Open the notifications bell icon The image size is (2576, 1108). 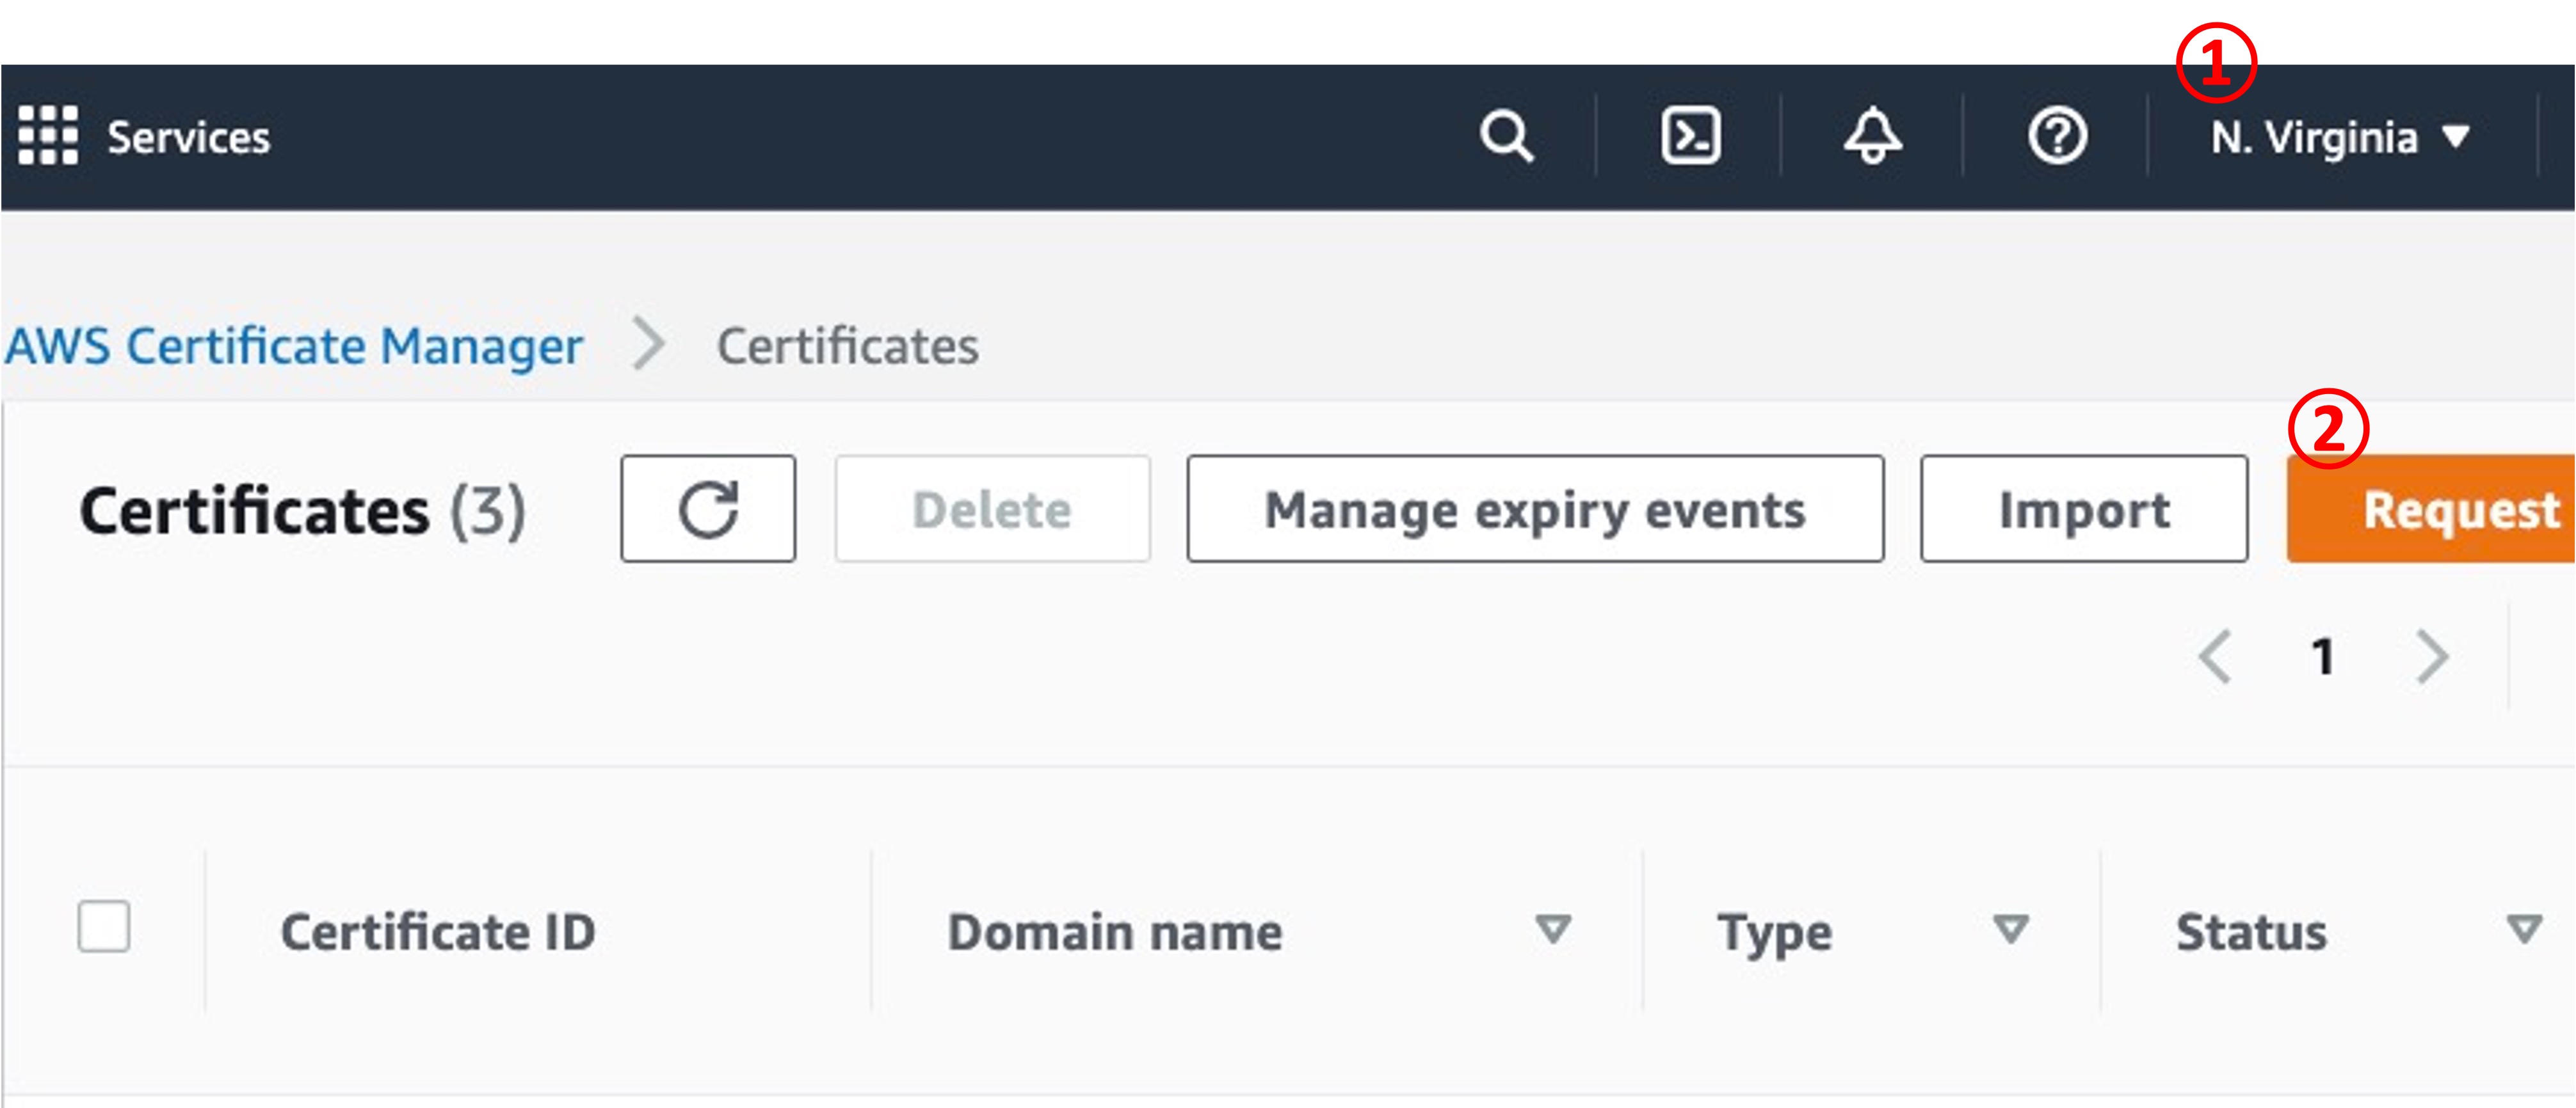click(1872, 136)
